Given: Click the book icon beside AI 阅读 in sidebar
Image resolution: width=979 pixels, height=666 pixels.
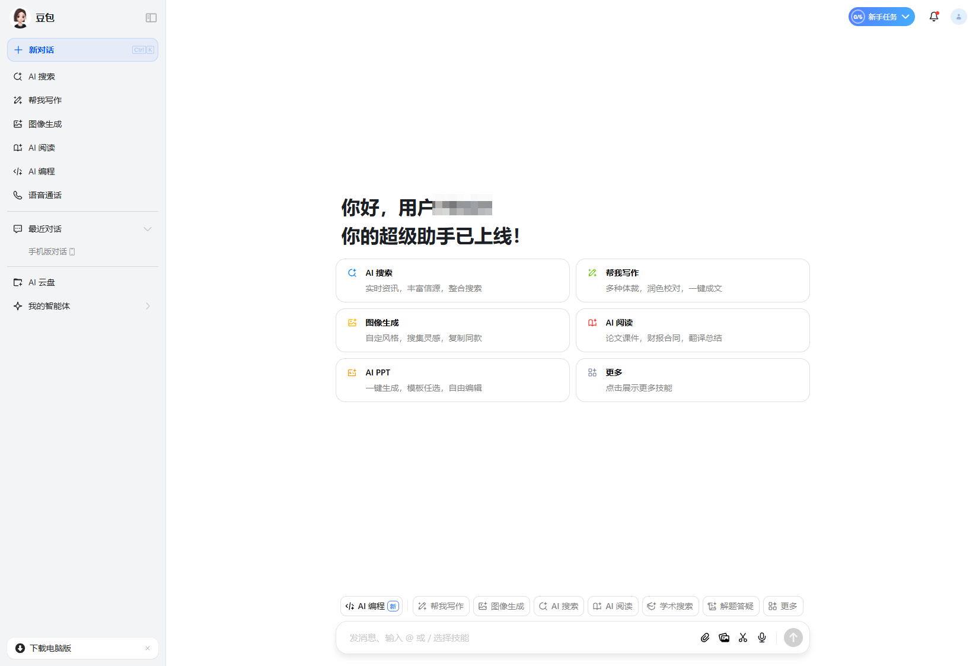Looking at the screenshot, I should coord(18,148).
